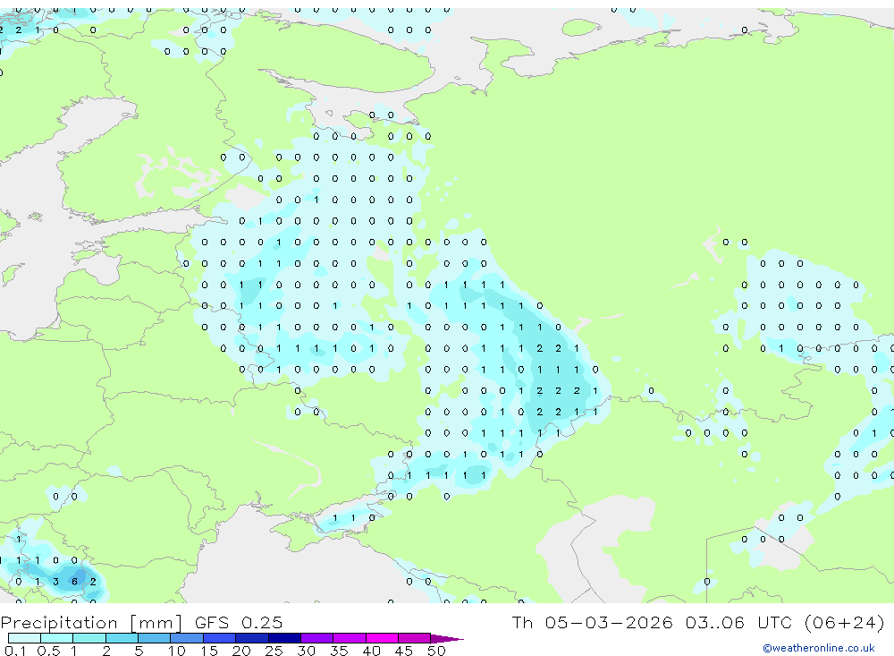The height and width of the screenshot is (656, 894).
Task: Pick the 1–2 mm legend swatch
Action: 89,638
